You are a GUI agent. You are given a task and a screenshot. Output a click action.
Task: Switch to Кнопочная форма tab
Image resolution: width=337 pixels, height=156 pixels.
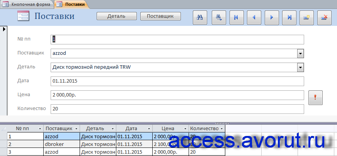(26, 4)
